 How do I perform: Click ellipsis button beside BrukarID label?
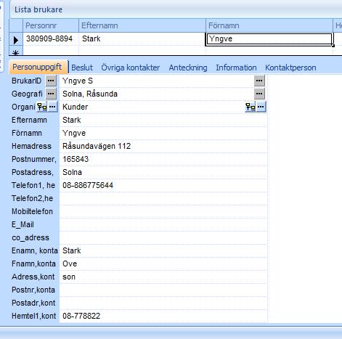51,81
